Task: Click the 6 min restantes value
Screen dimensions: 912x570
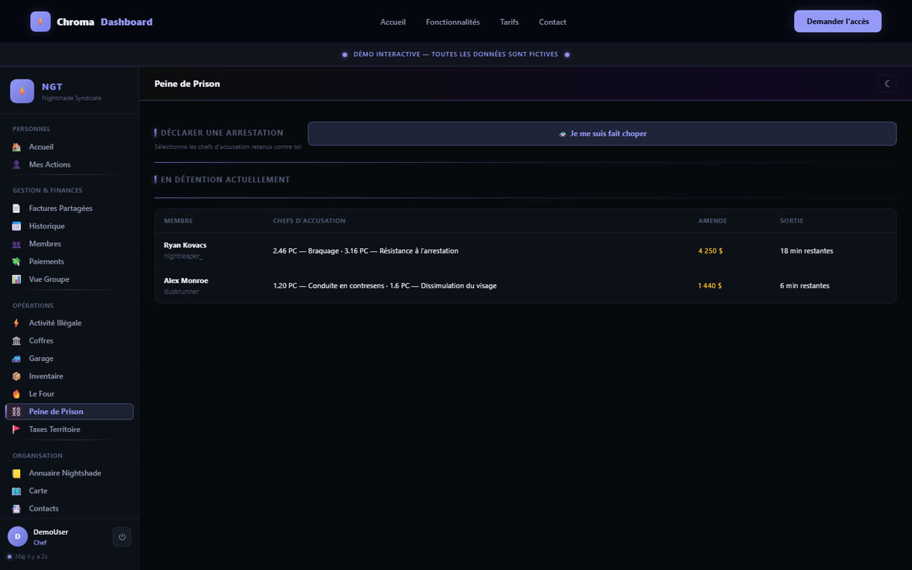Action: 805,286
